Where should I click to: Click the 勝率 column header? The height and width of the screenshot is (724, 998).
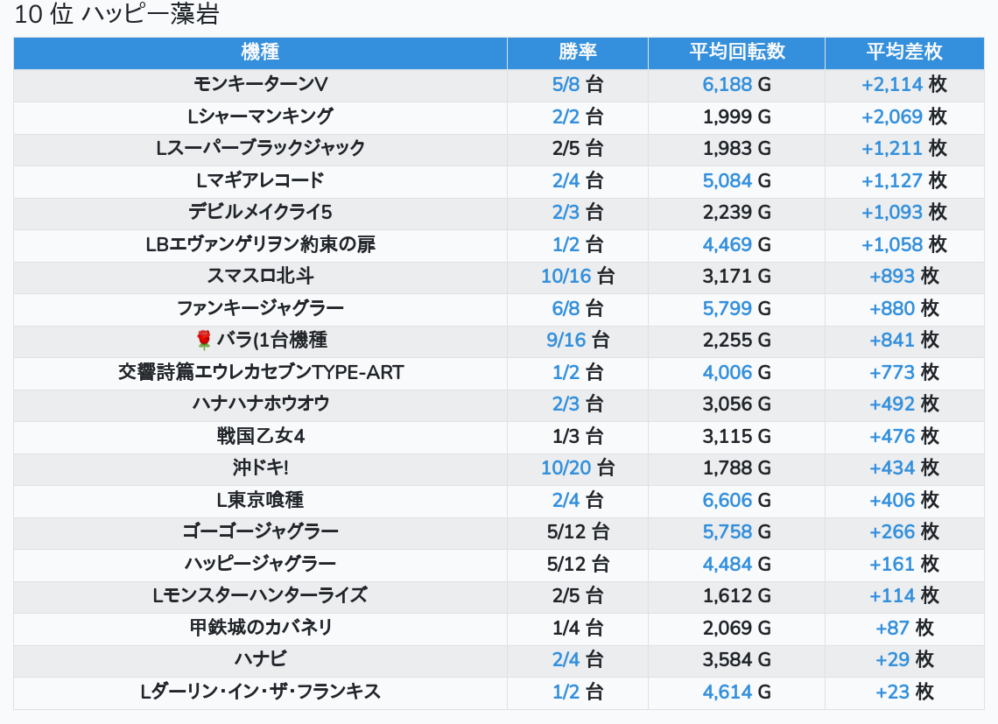(x=578, y=52)
